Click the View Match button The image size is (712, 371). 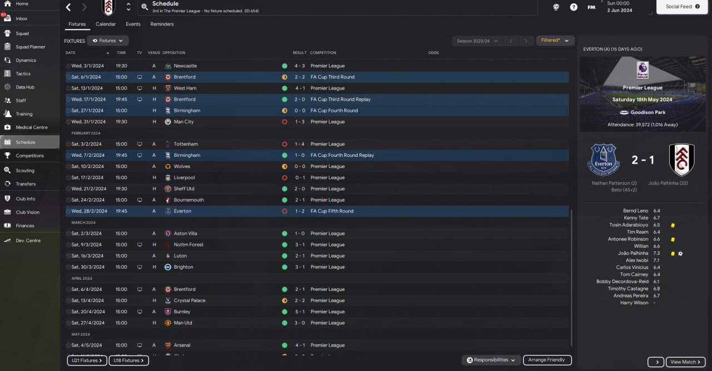(x=685, y=362)
